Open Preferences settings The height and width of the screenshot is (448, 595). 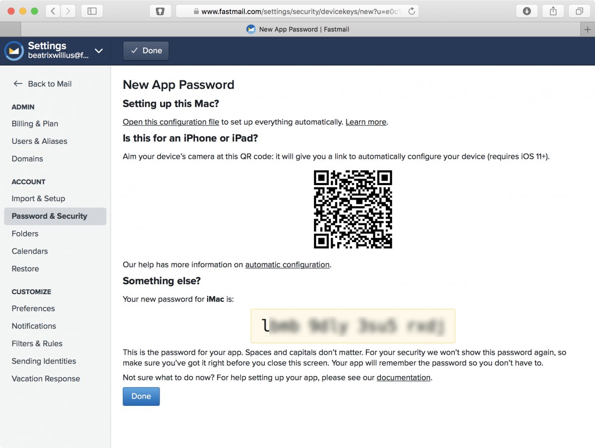click(33, 309)
